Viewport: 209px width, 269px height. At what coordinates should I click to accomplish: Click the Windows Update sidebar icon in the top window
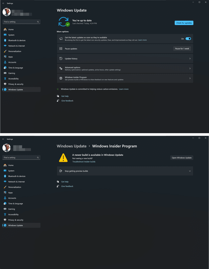pos(5,89)
